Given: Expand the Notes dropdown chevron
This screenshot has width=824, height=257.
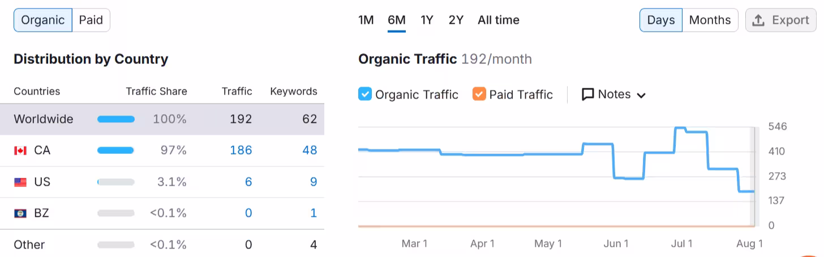Looking at the screenshot, I should click(641, 95).
